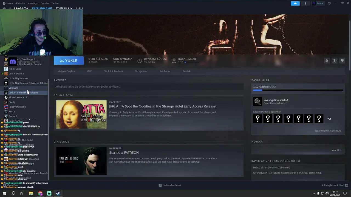
Task: Click the Portal game icon
Action: point(6,112)
